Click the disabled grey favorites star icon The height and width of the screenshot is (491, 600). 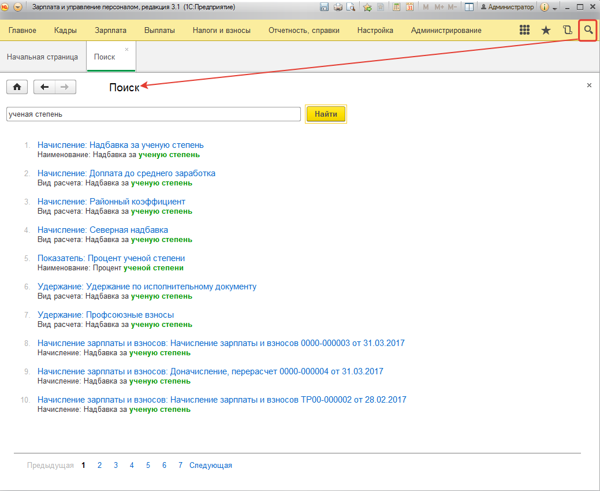click(x=381, y=7)
